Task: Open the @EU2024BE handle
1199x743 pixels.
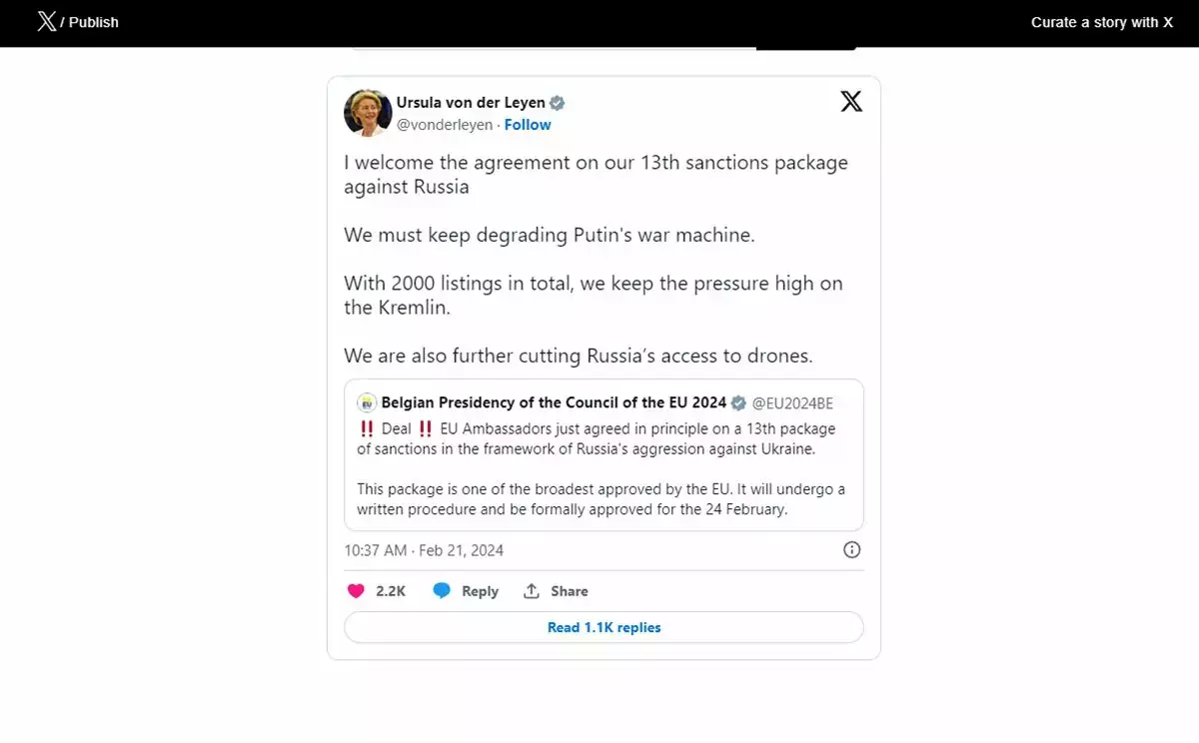Action: point(792,403)
